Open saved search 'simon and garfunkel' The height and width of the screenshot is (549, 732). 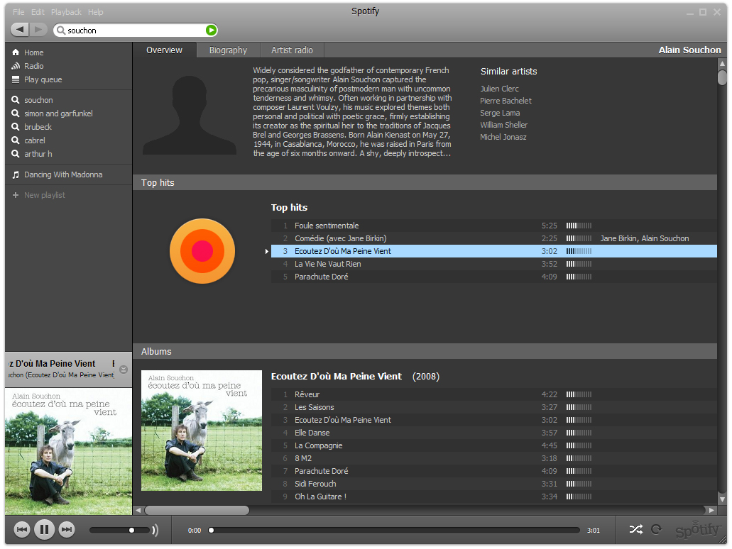58,113
